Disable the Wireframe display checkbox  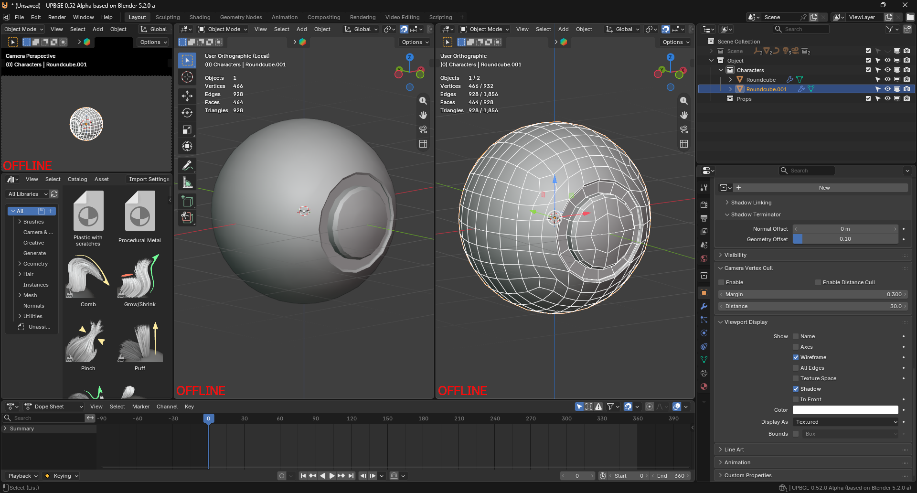click(796, 357)
